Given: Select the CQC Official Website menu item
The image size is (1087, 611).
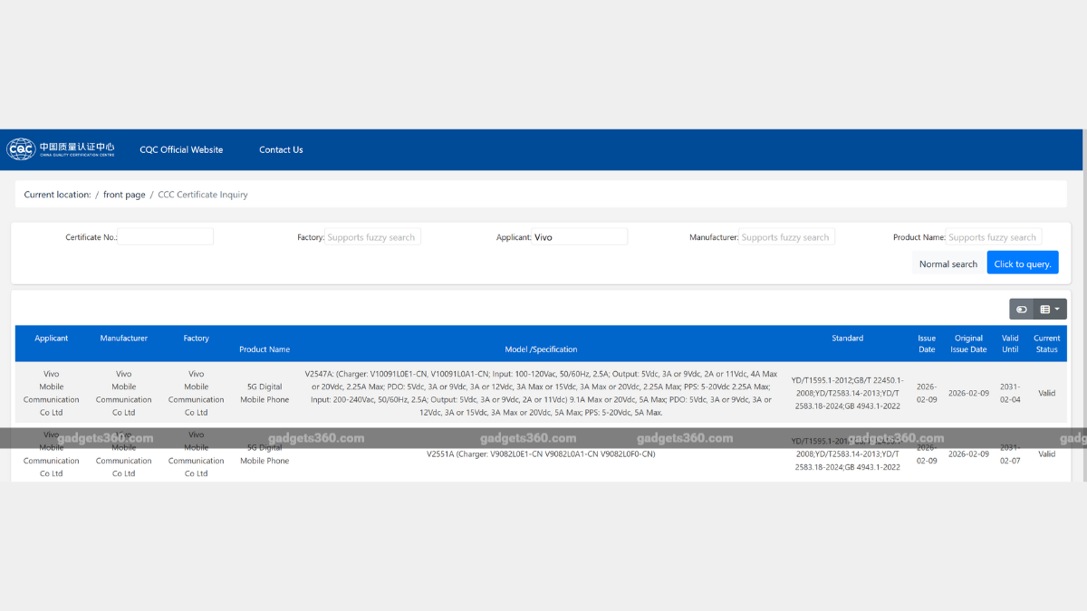Looking at the screenshot, I should pos(181,149).
